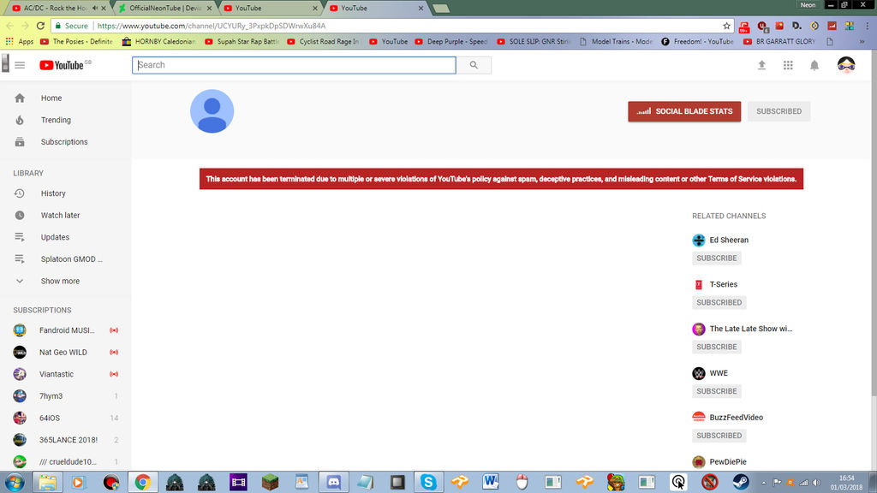The height and width of the screenshot is (493, 877).
Task: Subscribe to Ed Sheeran
Action: pos(717,258)
